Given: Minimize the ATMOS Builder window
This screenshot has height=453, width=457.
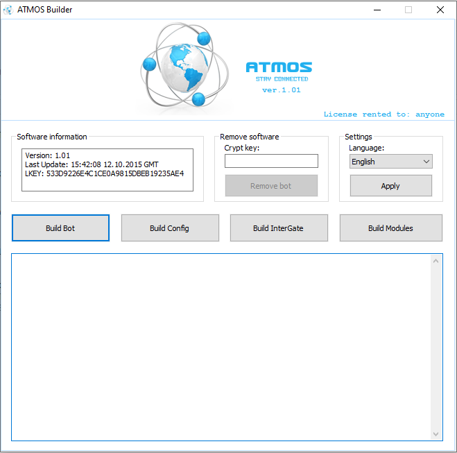Looking at the screenshot, I should click(x=377, y=10).
